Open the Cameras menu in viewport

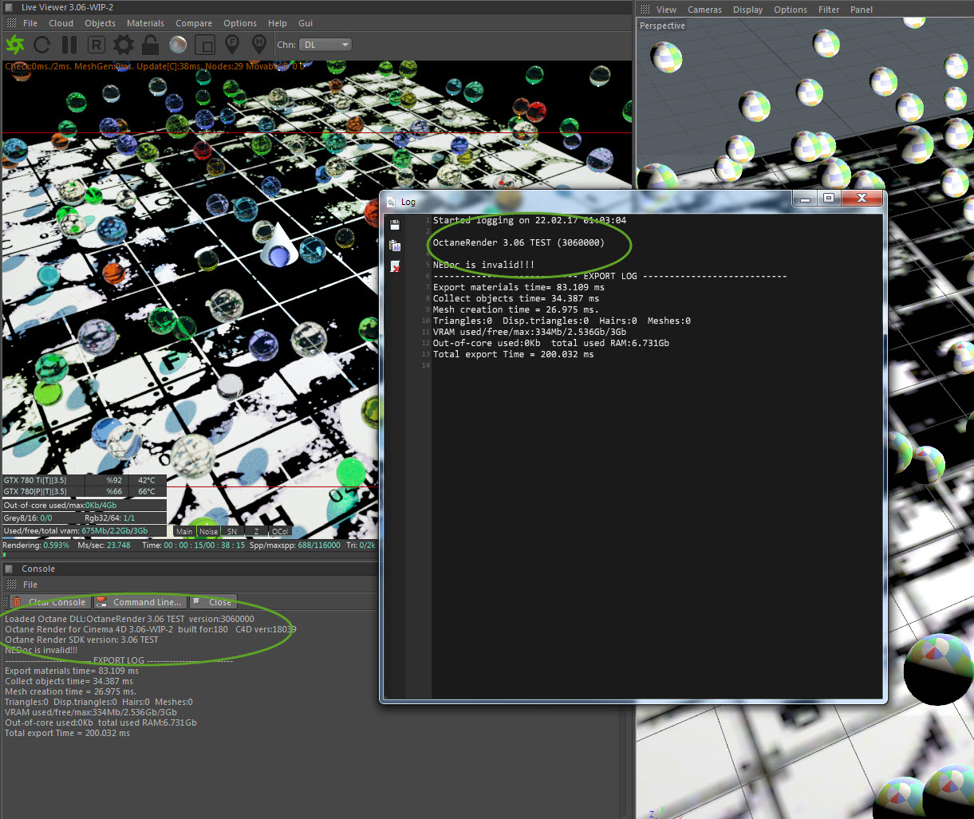pyautogui.click(x=704, y=10)
